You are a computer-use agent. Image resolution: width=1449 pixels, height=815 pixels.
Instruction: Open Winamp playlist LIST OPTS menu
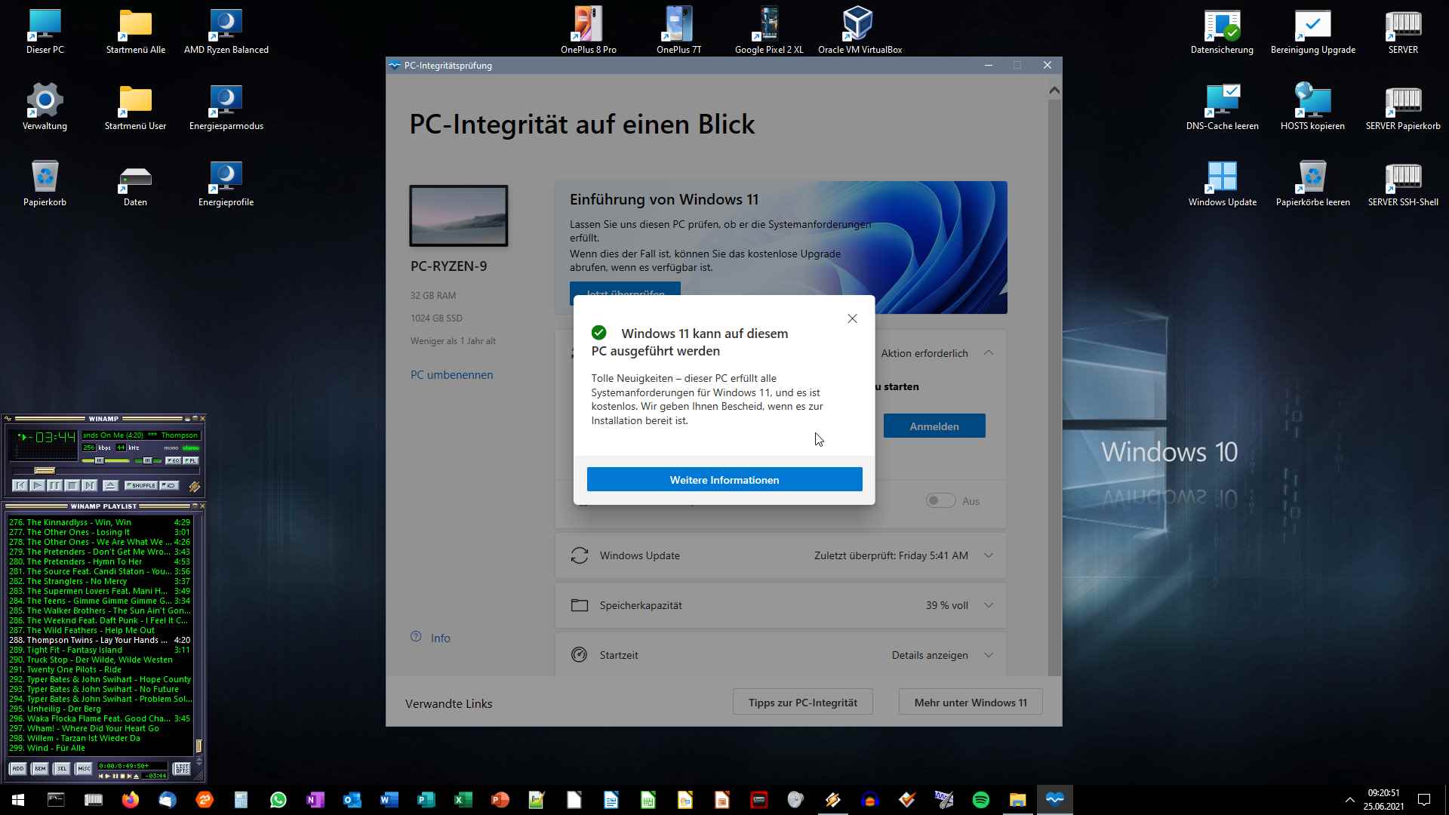coord(182,768)
